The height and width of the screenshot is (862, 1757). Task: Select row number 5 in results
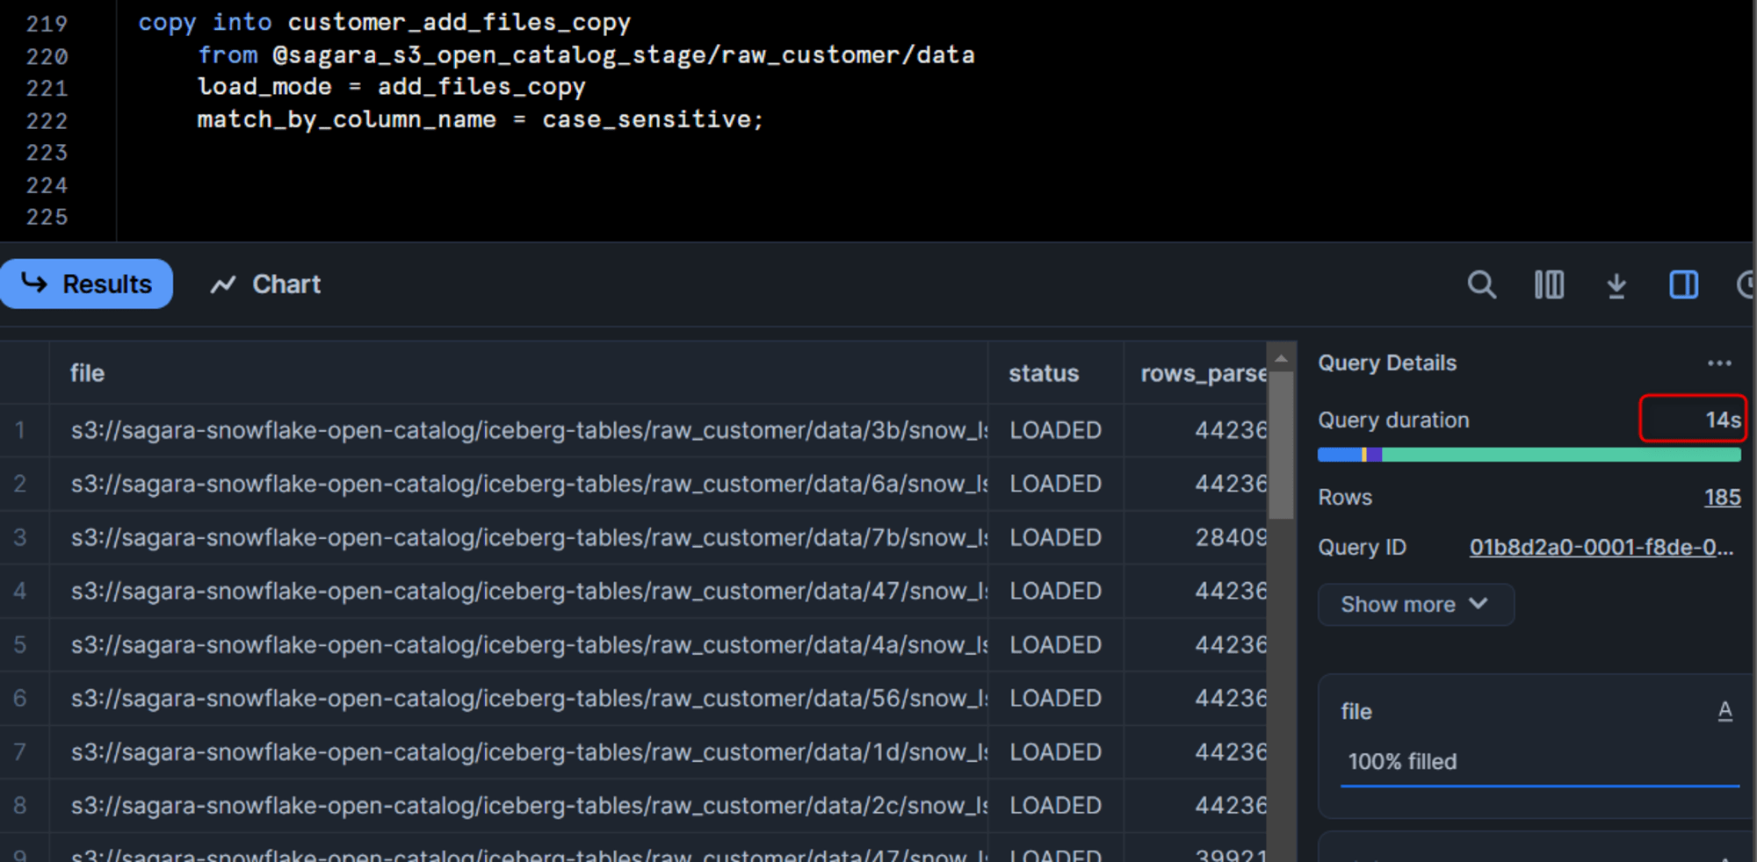[19, 644]
